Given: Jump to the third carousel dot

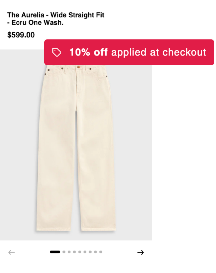Looking at the screenshot, I should click(x=69, y=252).
